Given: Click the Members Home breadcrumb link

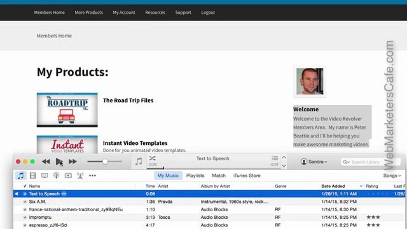Looking at the screenshot, I should 54,36.
